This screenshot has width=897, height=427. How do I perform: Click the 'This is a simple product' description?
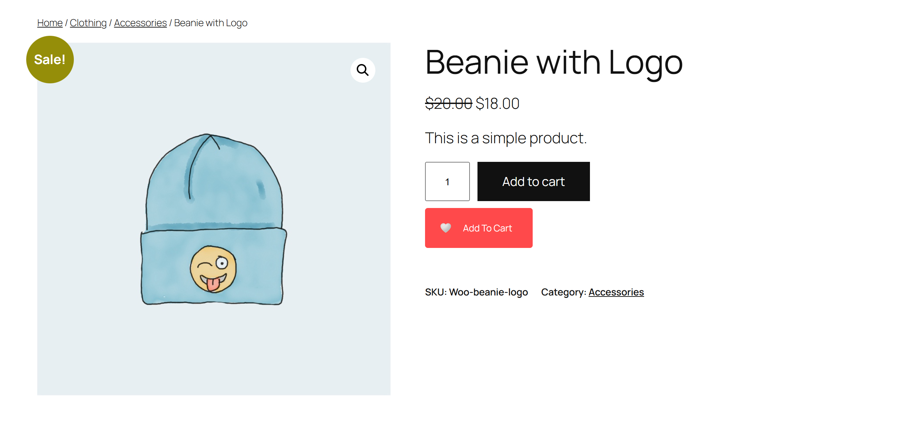[x=506, y=138]
